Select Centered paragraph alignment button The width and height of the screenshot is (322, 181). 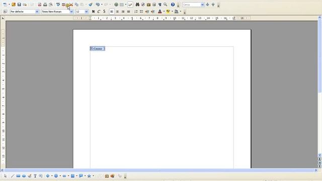coord(117,12)
